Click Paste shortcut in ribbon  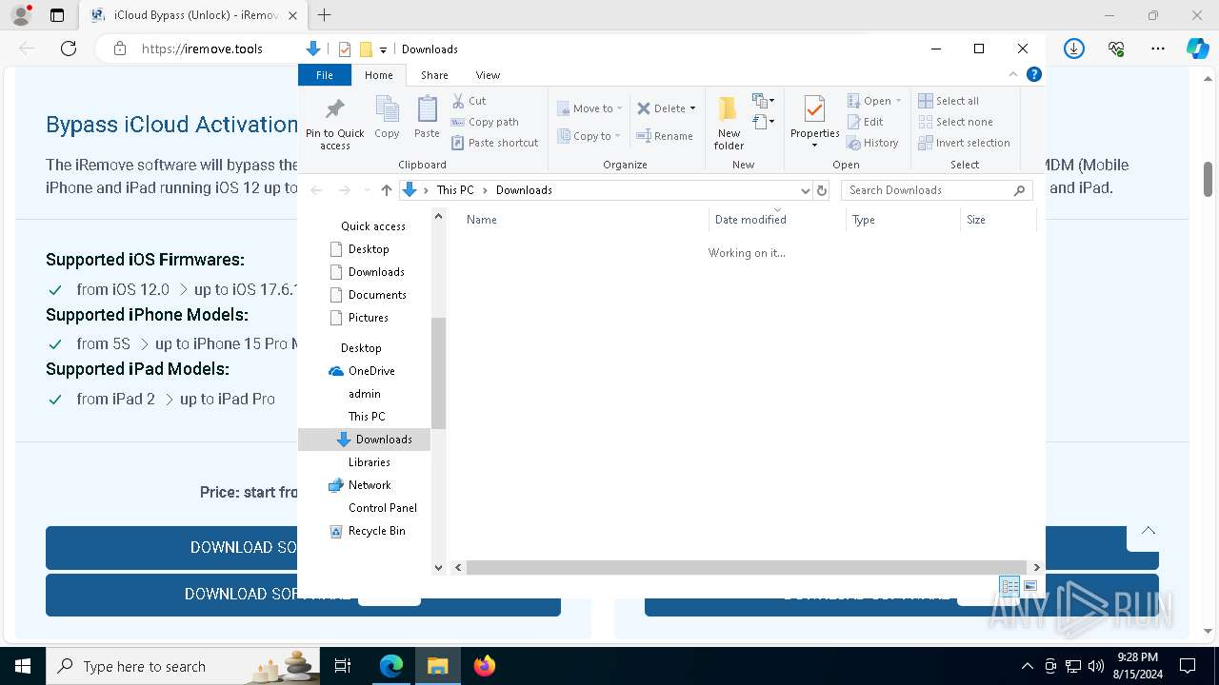click(495, 143)
